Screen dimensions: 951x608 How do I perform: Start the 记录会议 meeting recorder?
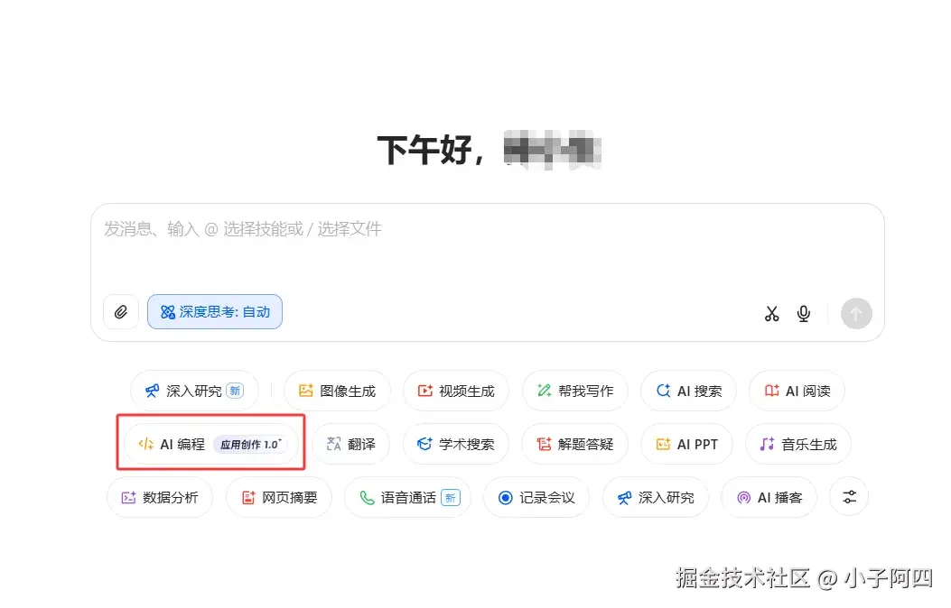536,497
